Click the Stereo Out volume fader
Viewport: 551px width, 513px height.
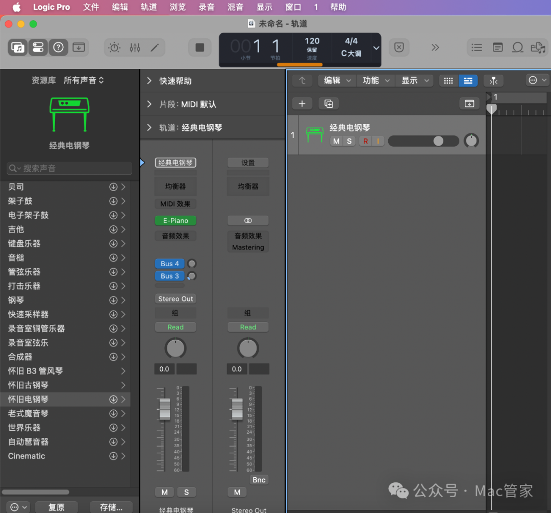237,409
